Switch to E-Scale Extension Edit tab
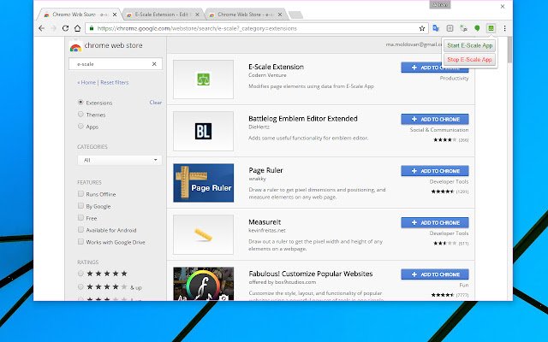This screenshot has height=342, width=548. pos(161,15)
